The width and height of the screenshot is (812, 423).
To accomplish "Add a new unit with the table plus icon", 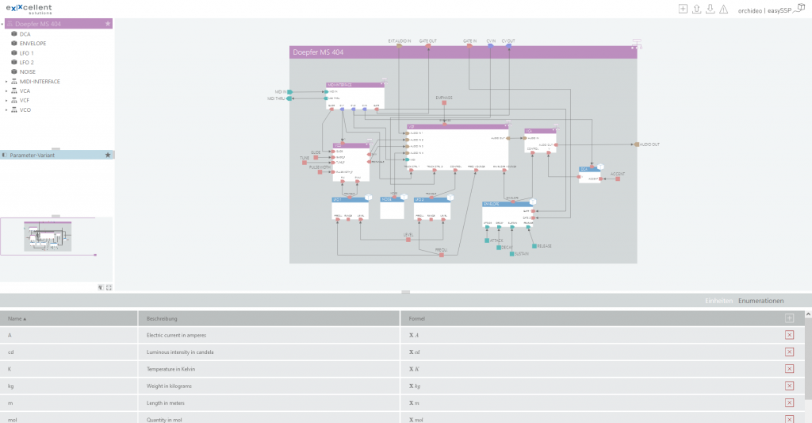I will [x=789, y=318].
